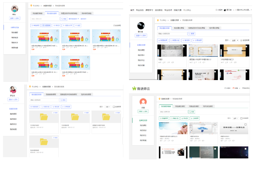The height and width of the screenshot is (172, 261).
Task: Click the location pin in the 微讲师云 breadcrumb
Action: 159,99
